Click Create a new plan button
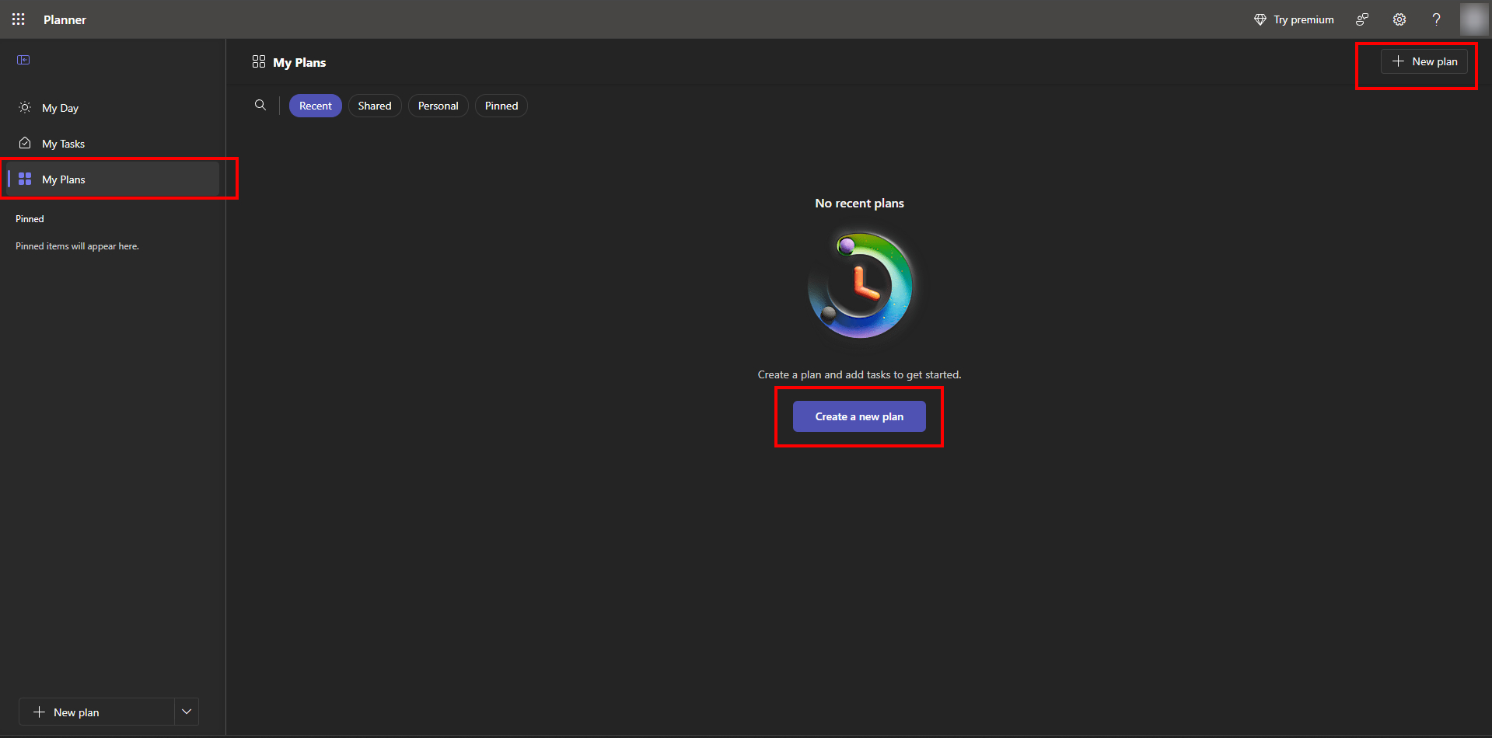1492x738 pixels. pyautogui.click(x=859, y=416)
